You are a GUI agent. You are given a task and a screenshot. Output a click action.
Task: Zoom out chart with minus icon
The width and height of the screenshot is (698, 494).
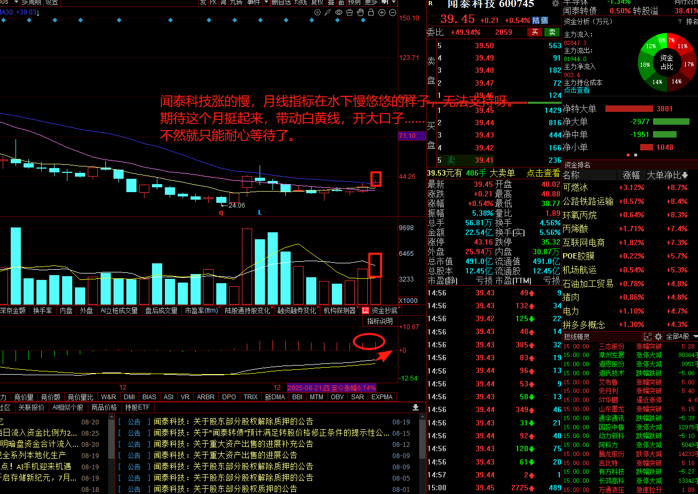392,12
